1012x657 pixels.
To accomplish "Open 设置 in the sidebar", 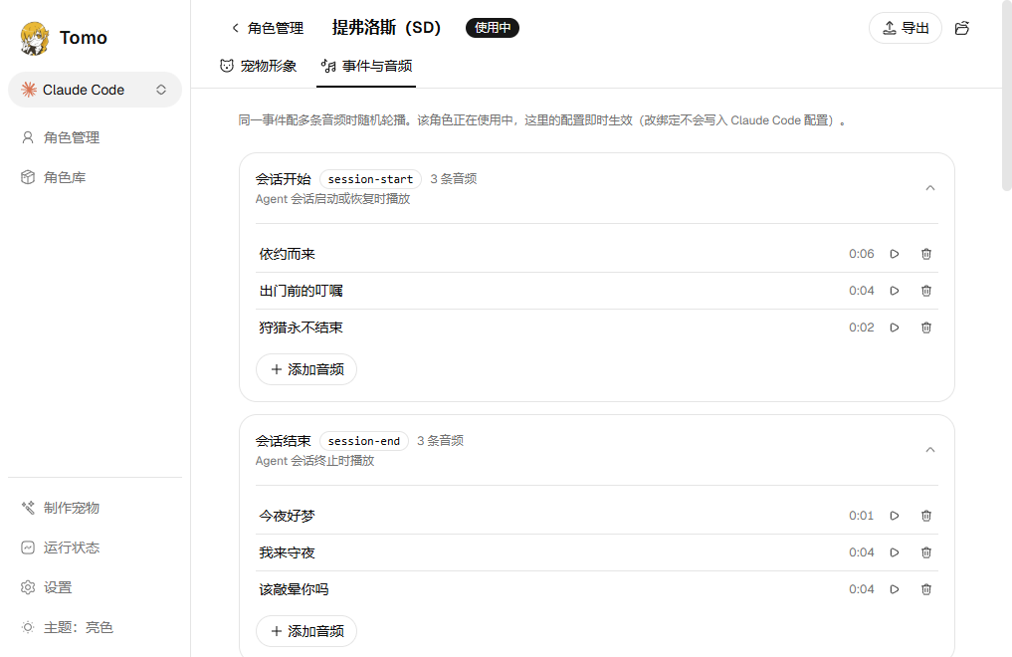I will [x=95, y=588].
